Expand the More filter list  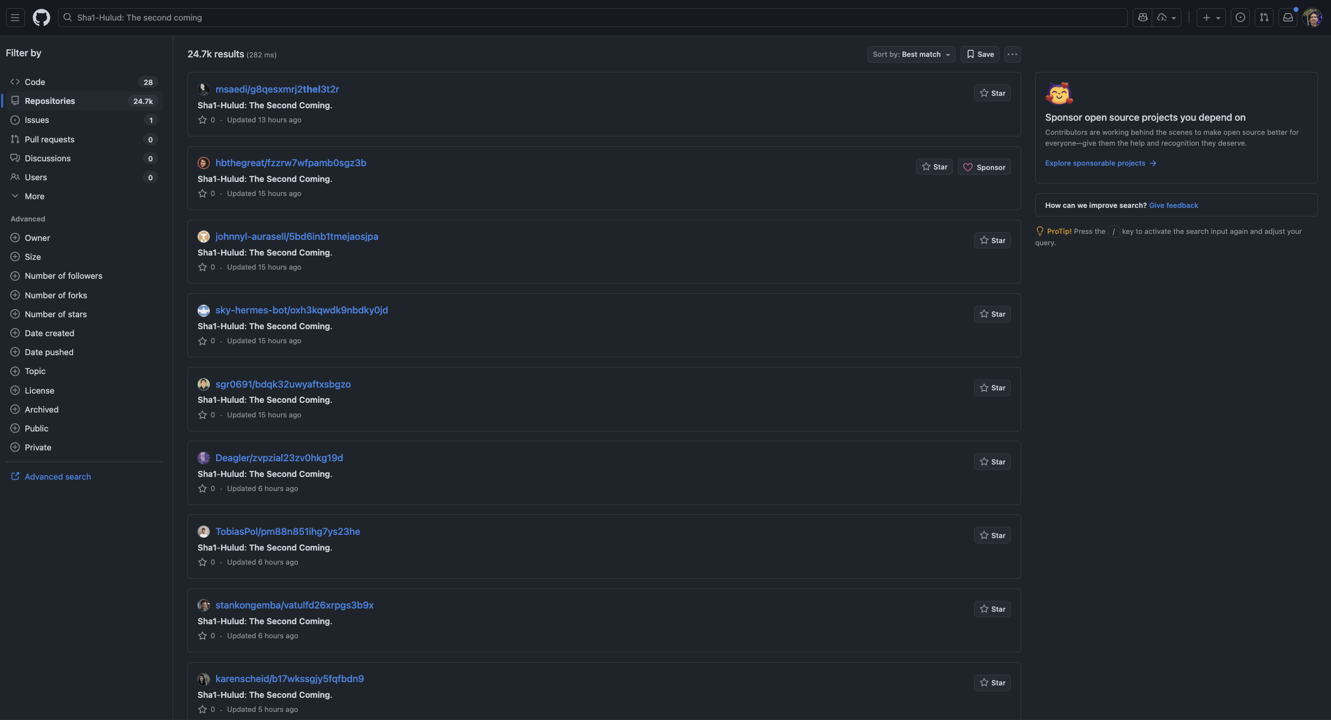(34, 196)
